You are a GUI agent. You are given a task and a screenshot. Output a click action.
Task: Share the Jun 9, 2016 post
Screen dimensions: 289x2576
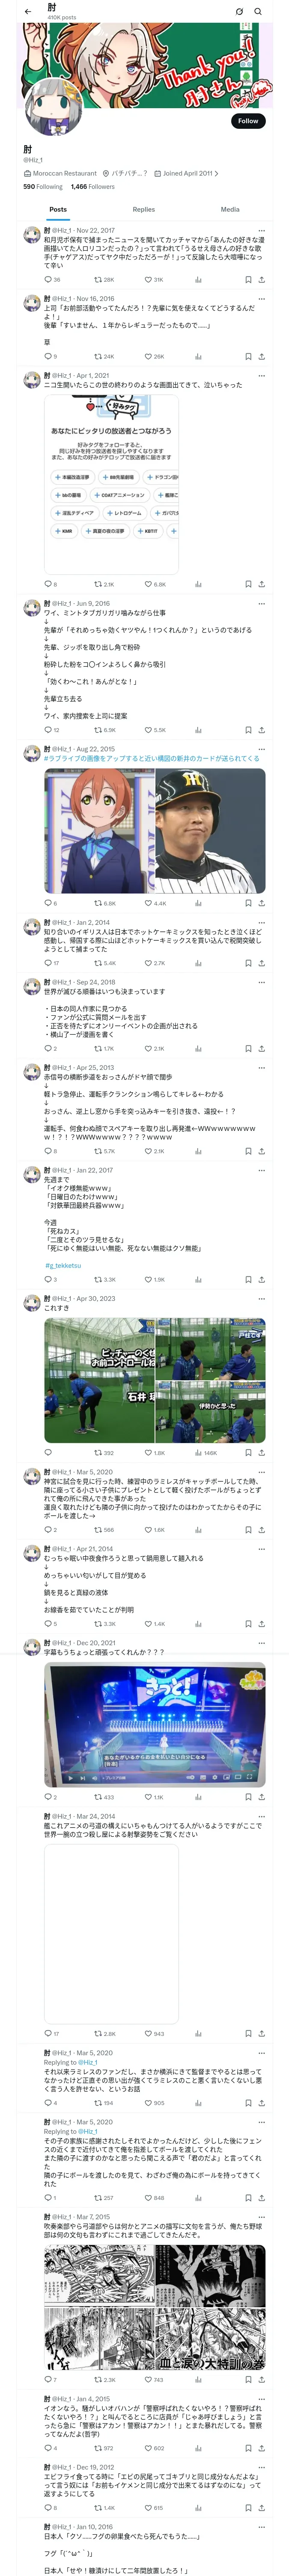(261, 730)
